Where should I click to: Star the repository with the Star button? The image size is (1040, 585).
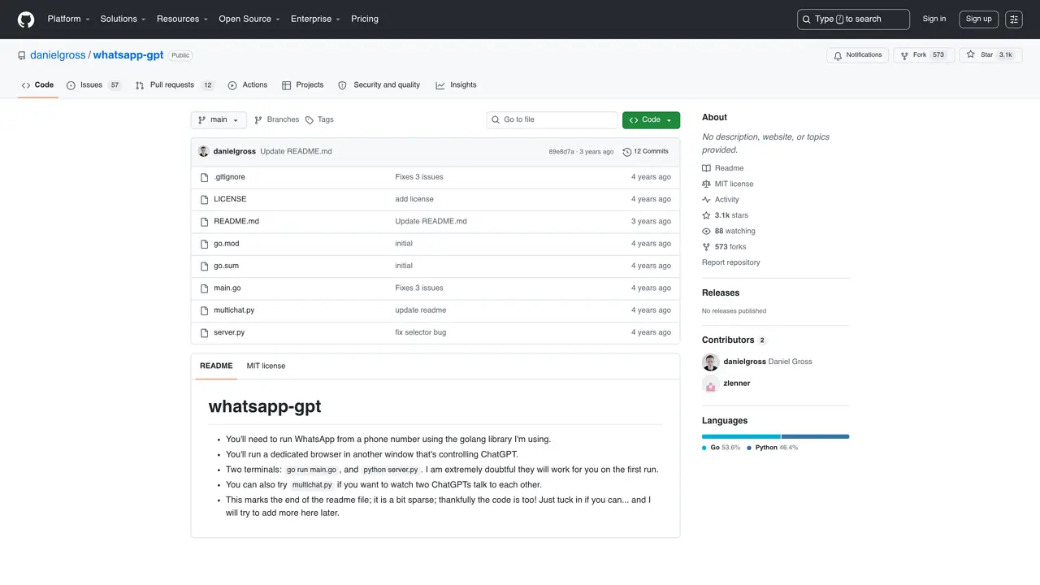click(990, 55)
